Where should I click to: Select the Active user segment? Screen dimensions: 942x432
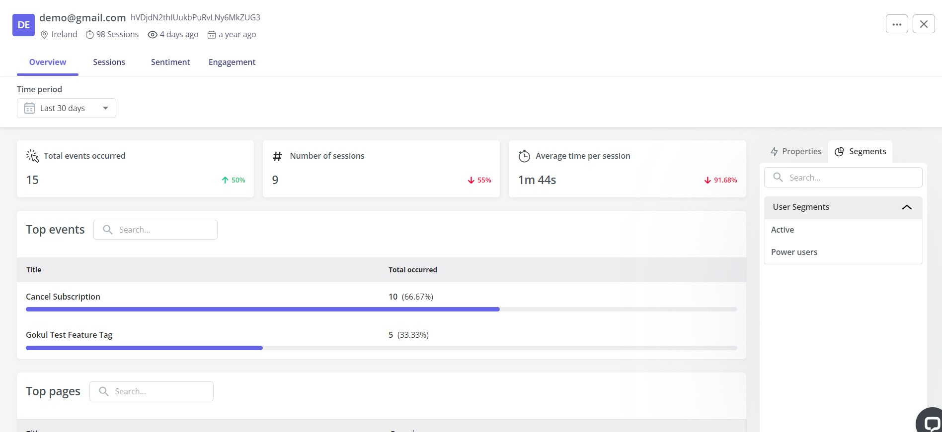tap(783, 230)
